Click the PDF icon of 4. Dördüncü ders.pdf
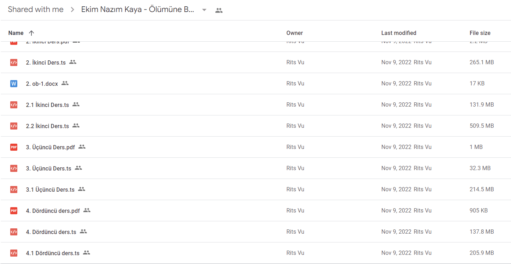The width and height of the screenshot is (511, 264). [x=14, y=211]
